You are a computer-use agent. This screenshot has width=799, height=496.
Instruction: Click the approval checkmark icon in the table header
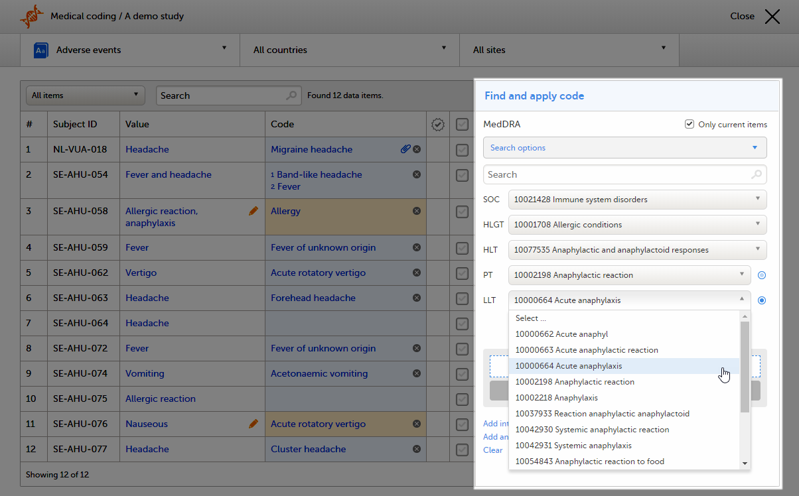point(437,124)
